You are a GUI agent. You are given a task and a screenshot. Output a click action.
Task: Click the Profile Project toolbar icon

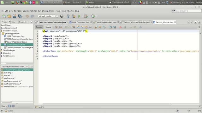click(93, 16)
